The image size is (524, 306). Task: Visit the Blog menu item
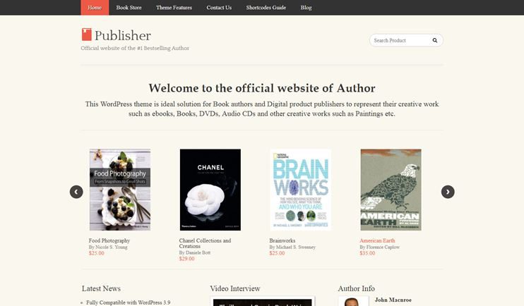[306, 7]
